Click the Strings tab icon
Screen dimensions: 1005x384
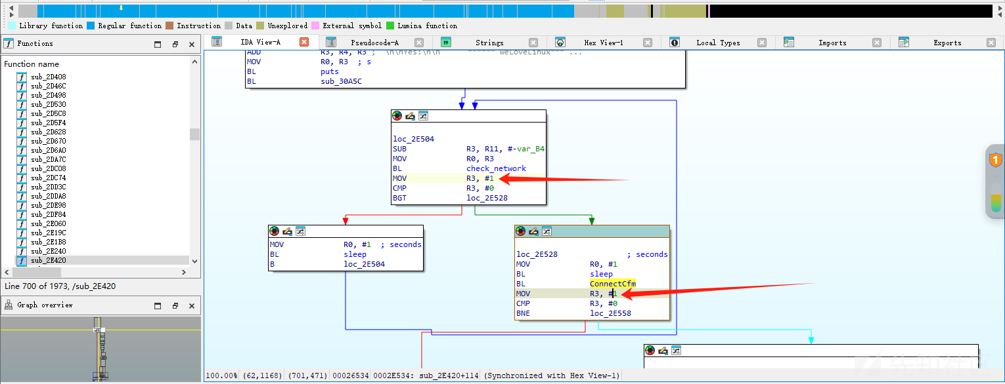coord(446,43)
